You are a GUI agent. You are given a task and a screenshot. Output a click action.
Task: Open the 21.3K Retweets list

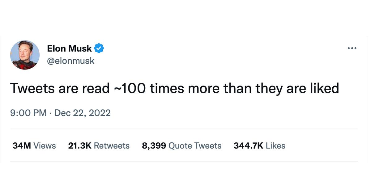[x=99, y=145]
